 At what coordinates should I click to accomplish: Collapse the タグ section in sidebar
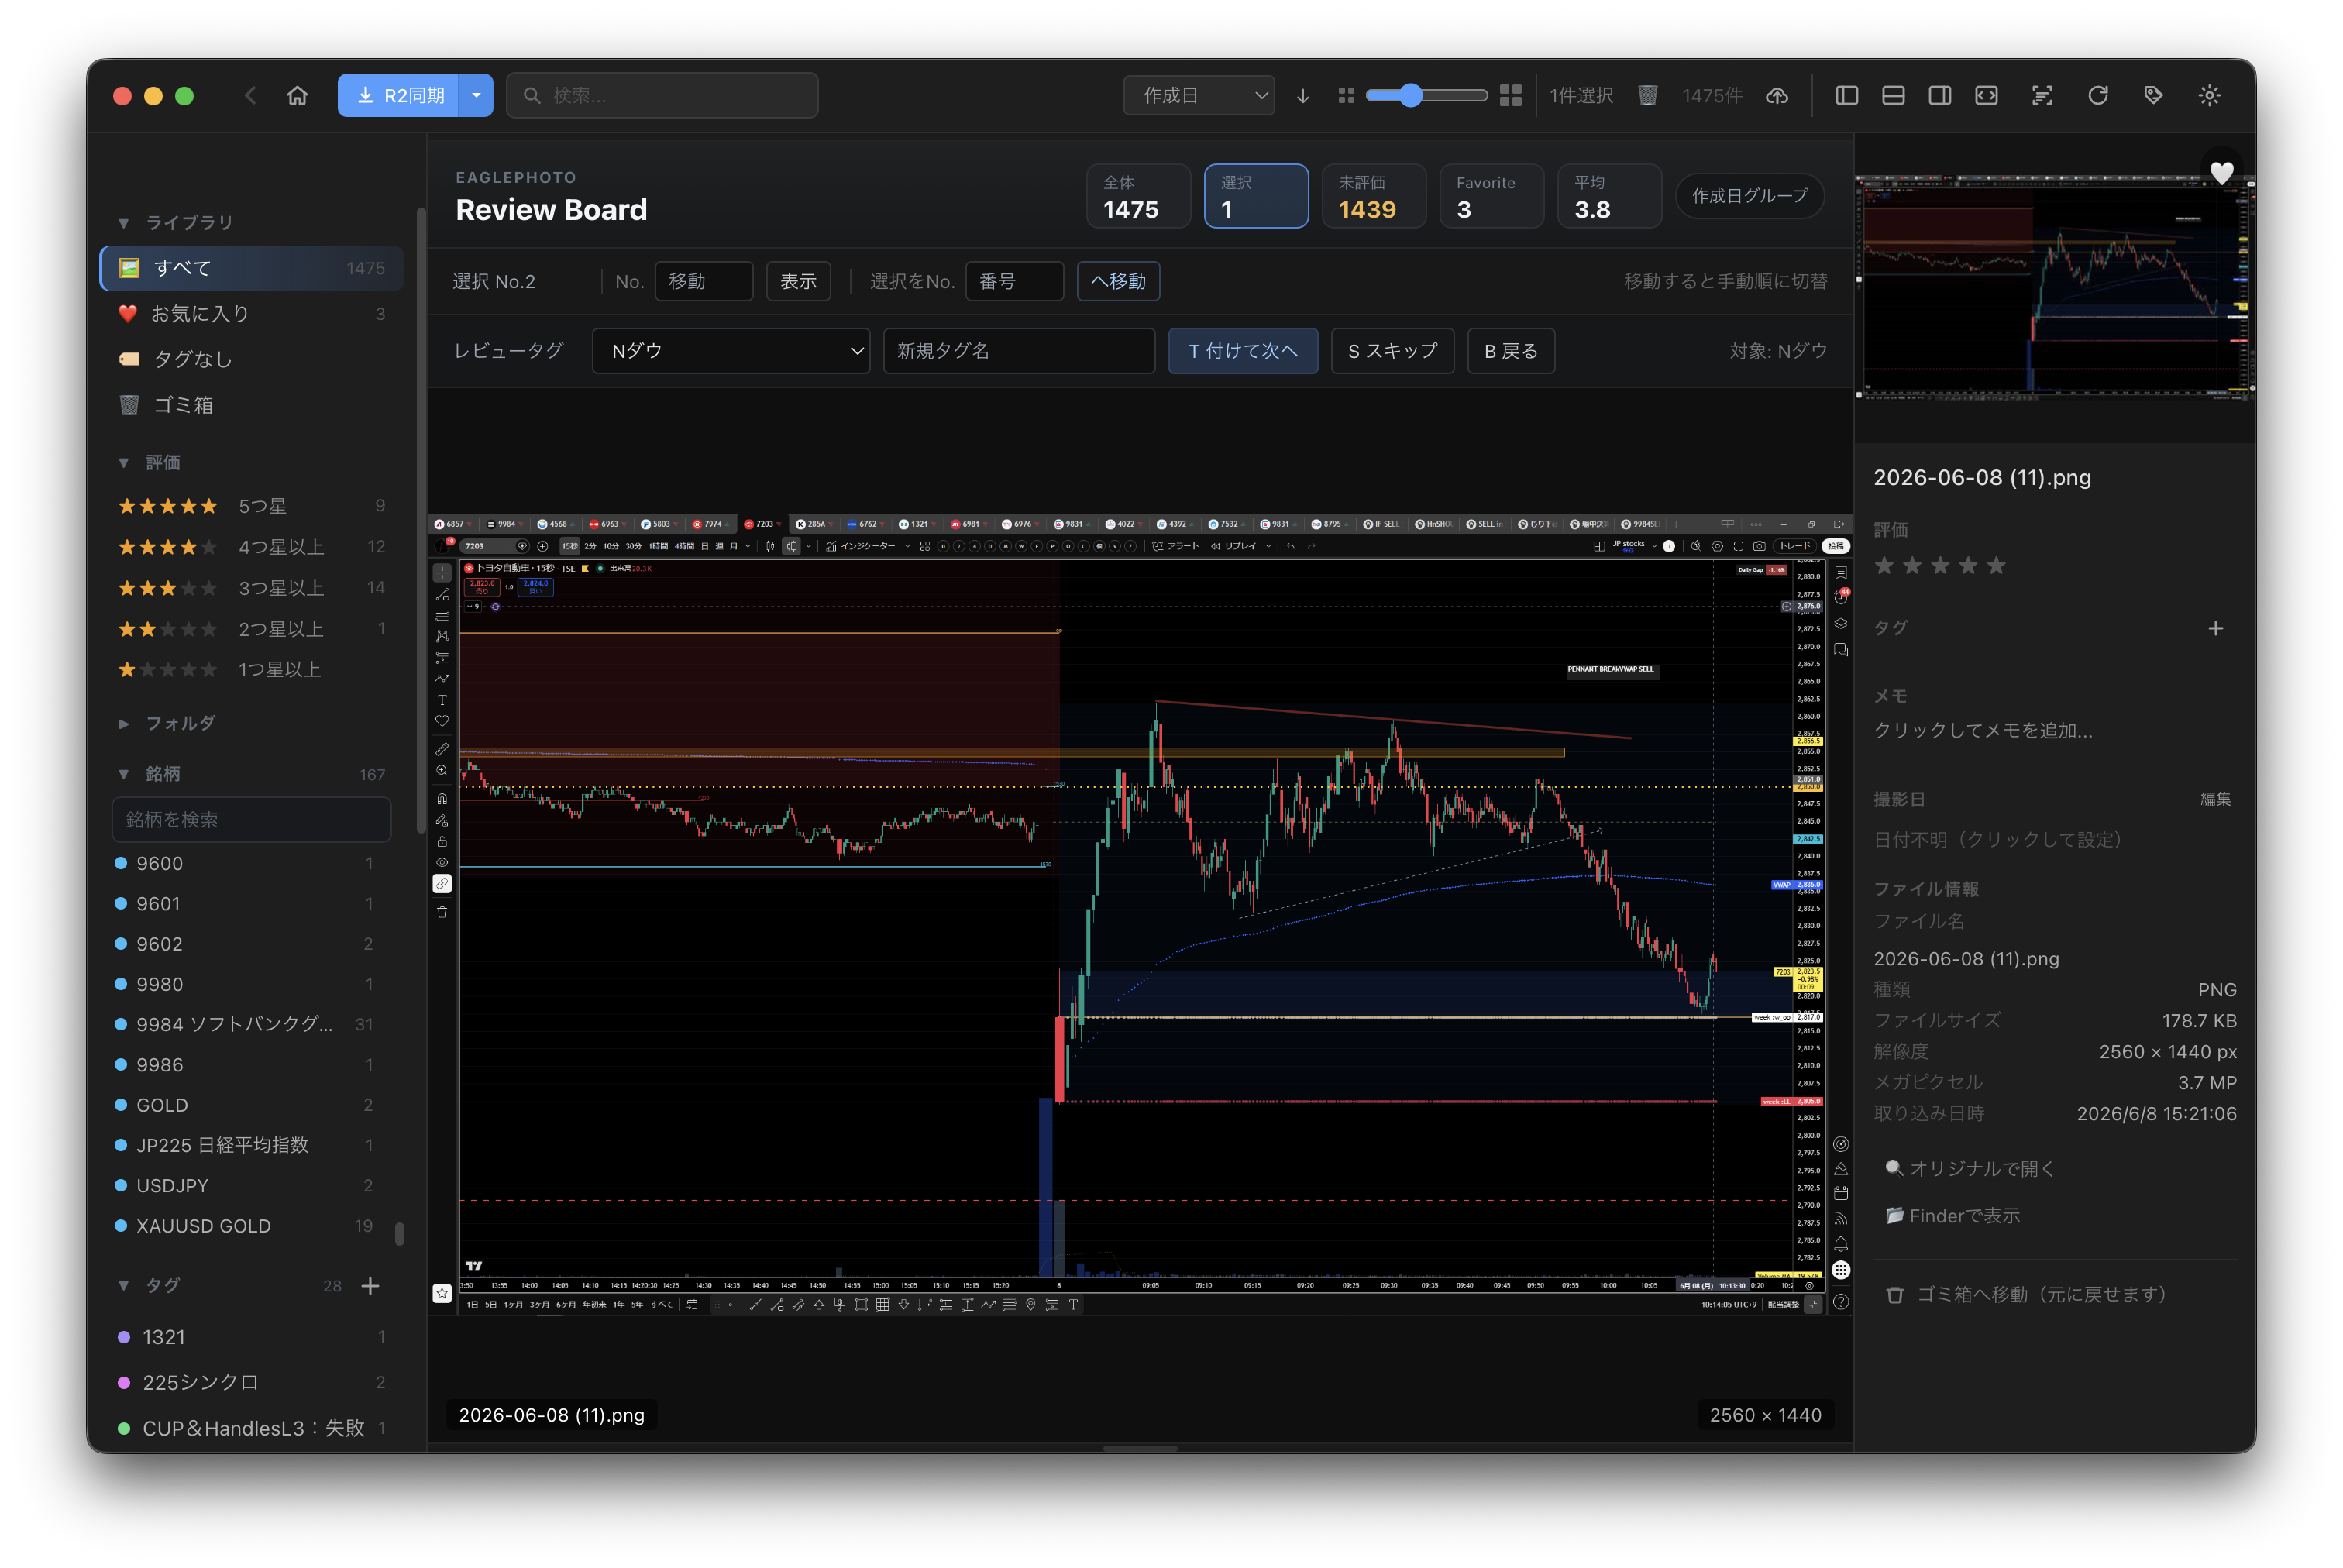[x=123, y=1285]
